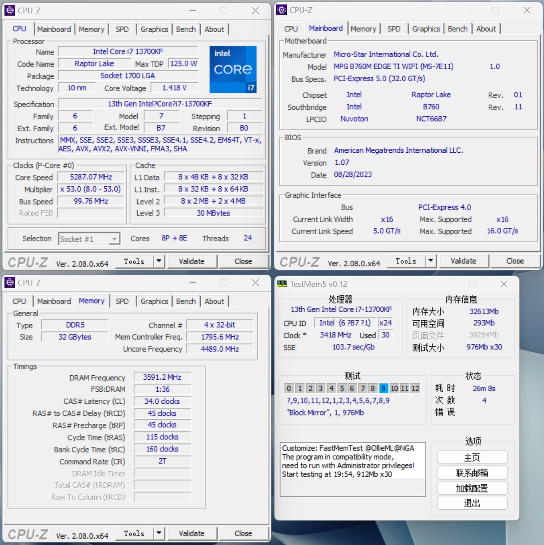Viewport: 544px width, 545px height.
Task: Click test cell 0 in TestMem5
Action: click(289, 388)
